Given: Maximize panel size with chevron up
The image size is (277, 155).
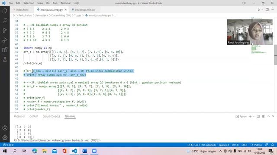Looking at the screenshot, I should [268, 116].
